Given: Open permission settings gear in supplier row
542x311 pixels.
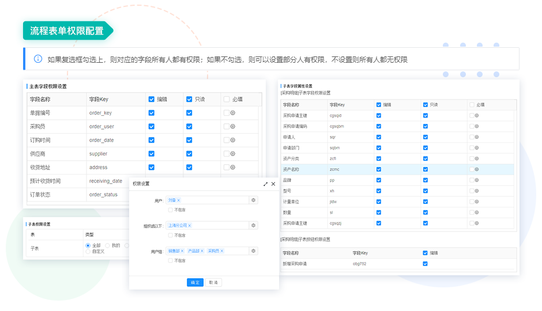Looking at the screenshot, I should [232, 154].
